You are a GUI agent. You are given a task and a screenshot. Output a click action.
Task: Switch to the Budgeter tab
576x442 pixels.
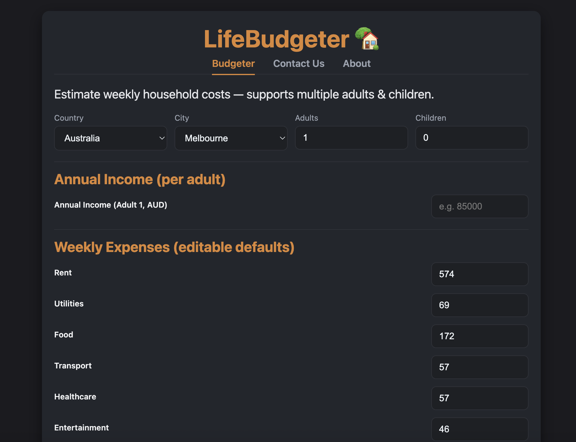coord(233,64)
